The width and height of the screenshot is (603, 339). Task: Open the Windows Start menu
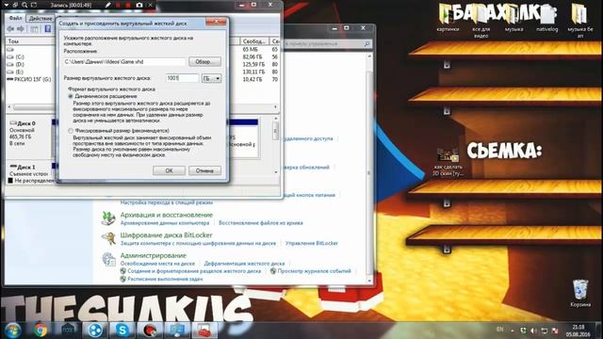pyautogui.click(x=12, y=331)
